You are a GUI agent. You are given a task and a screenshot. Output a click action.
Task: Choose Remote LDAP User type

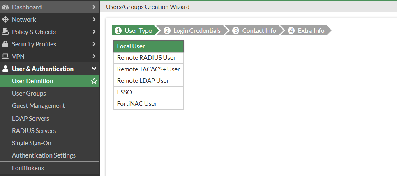pos(148,81)
